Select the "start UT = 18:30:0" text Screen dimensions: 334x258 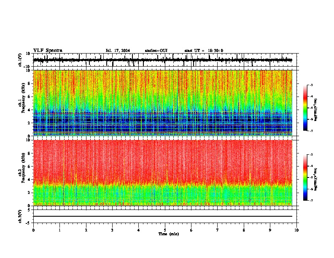pos(204,51)
